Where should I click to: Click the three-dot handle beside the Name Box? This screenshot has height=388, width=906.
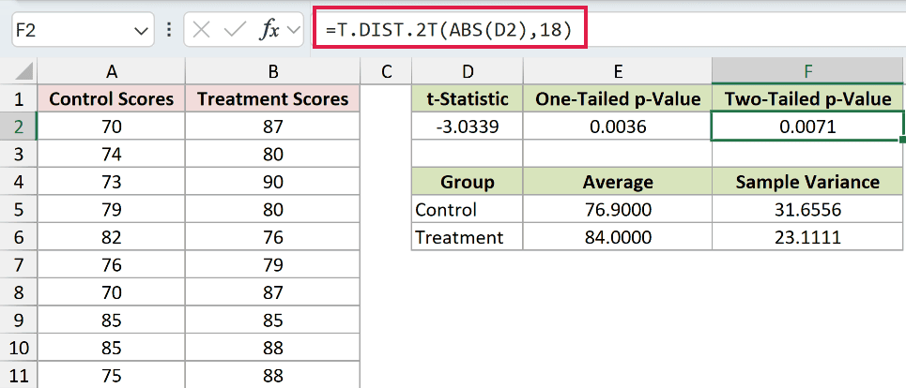(169, 30)
